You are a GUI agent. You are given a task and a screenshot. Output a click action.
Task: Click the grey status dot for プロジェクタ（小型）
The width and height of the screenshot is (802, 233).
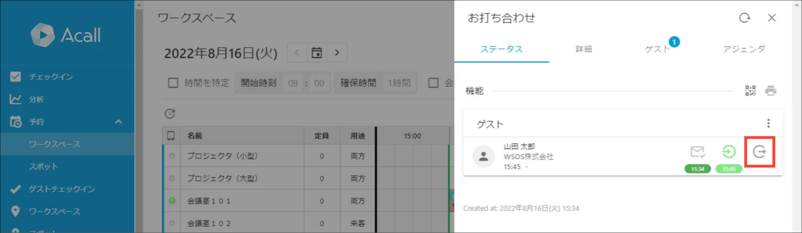[x=172, y=156]
